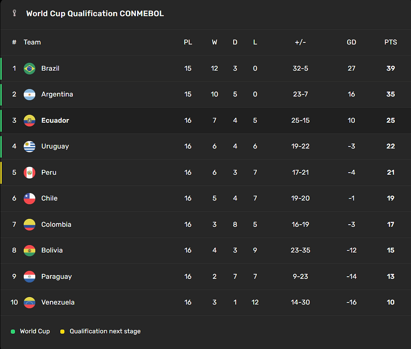Click the Peru flag icon

(x=29, y=173)
